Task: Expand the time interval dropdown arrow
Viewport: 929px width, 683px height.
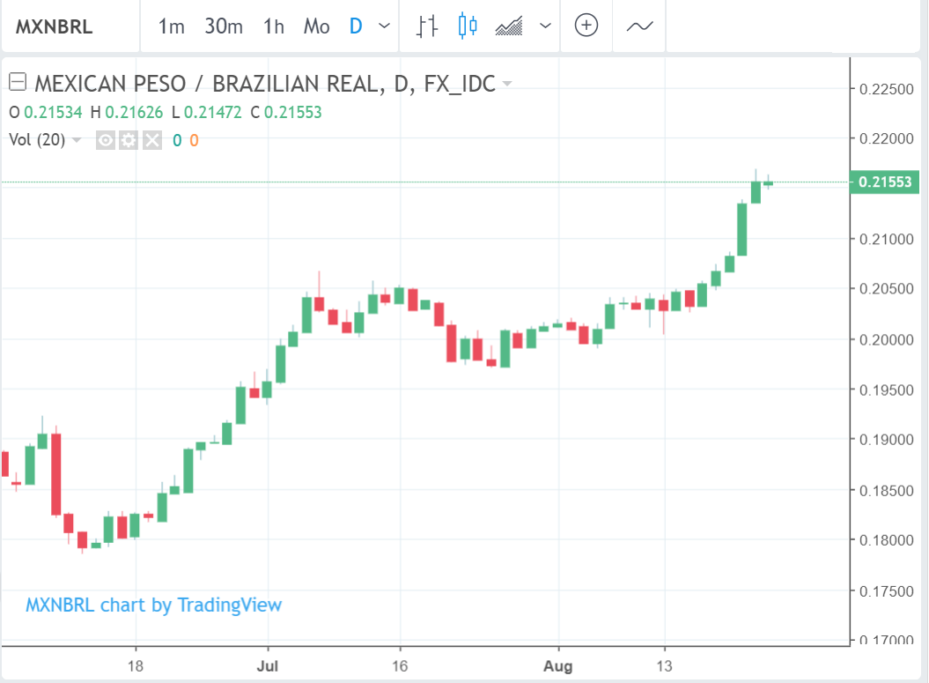Action: [384, 26]
